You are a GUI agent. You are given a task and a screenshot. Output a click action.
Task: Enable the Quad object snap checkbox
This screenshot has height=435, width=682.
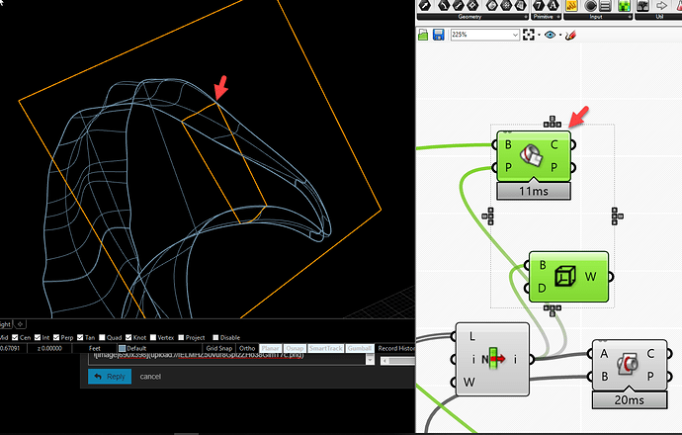102,337
